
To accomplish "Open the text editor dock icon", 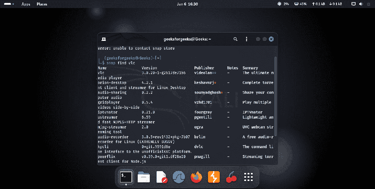I will point(161,177).
